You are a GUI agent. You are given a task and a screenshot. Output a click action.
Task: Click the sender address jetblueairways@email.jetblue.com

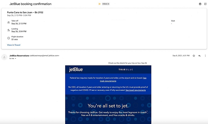click(x=44, y=56)
